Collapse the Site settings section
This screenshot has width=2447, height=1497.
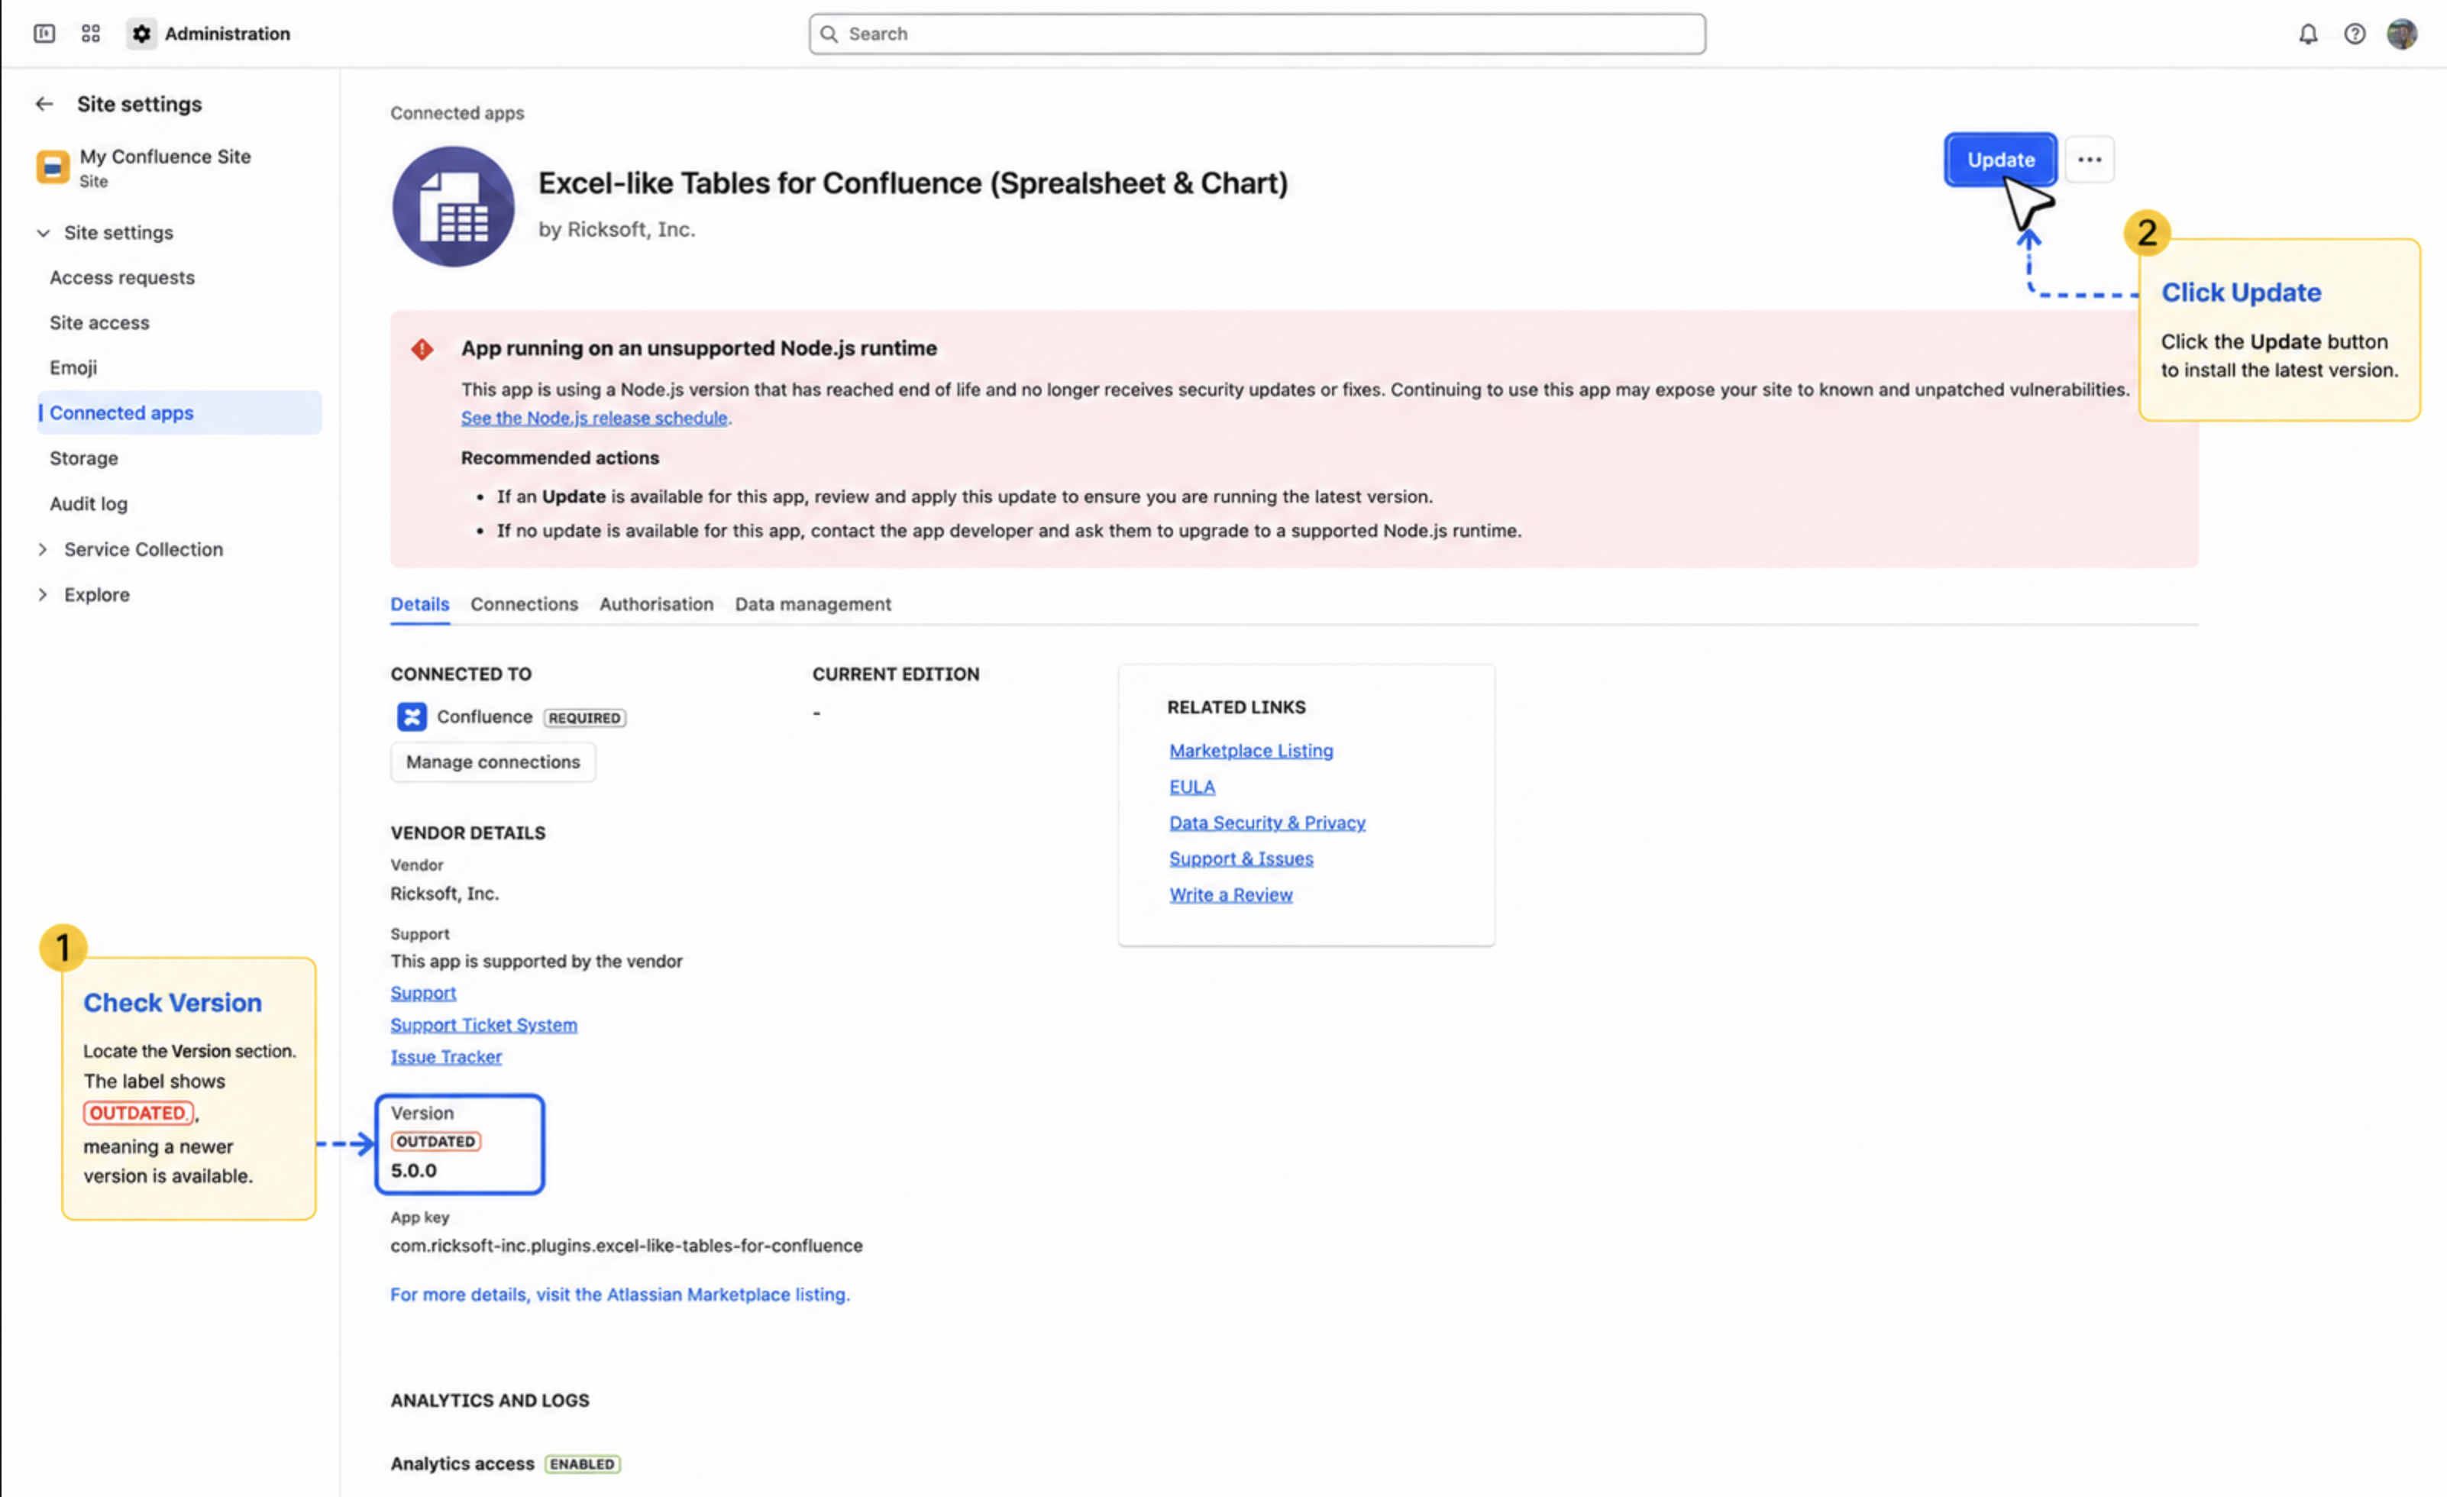(x=44, y=232)
